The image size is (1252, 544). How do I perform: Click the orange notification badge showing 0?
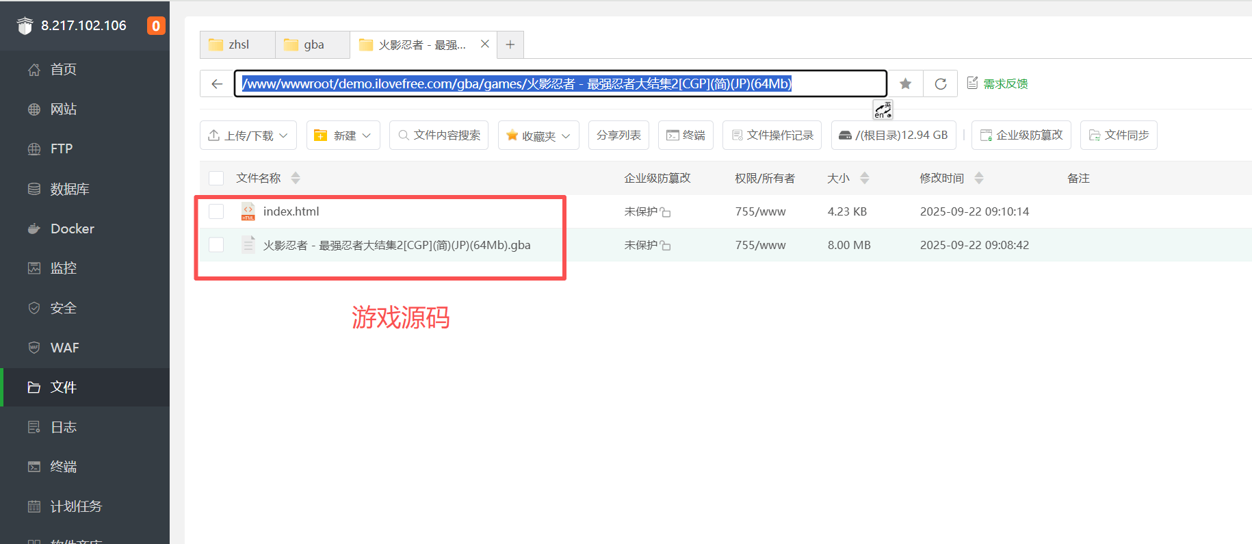coord(156,26)
